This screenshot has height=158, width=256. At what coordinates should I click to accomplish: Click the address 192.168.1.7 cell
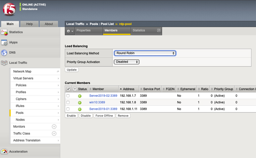[x=128, y=96]
